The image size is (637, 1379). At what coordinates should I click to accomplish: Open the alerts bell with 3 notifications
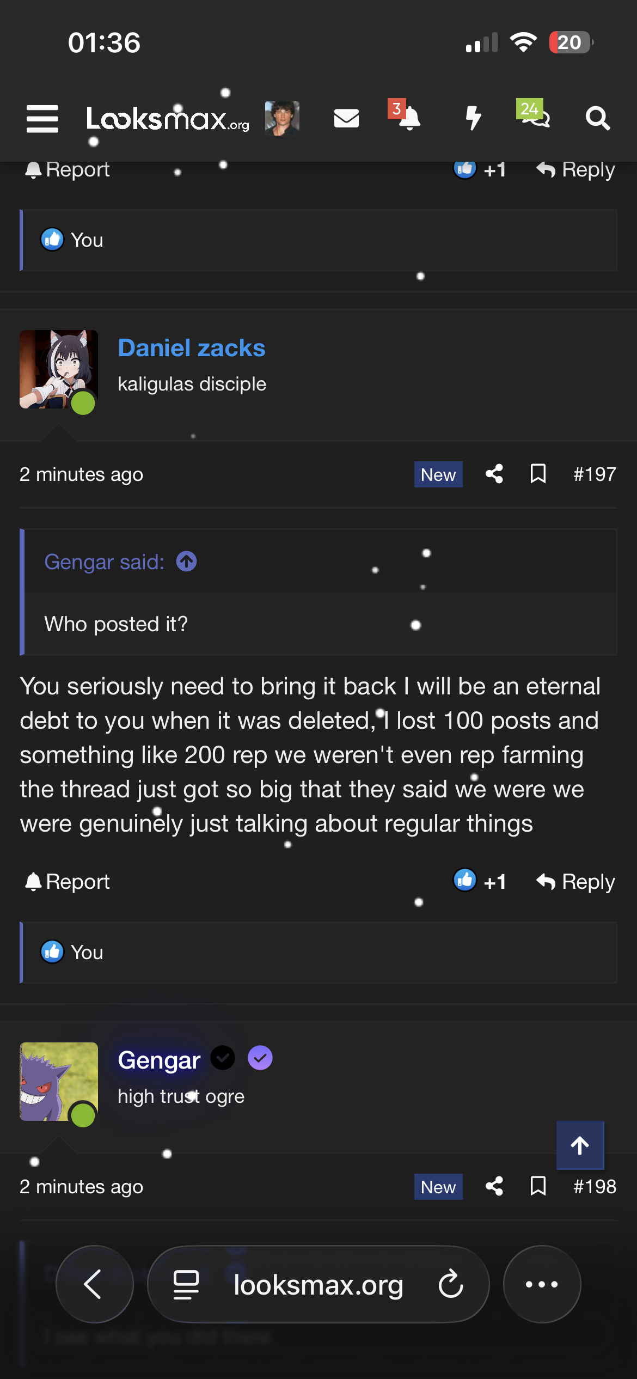coord(408,118)
